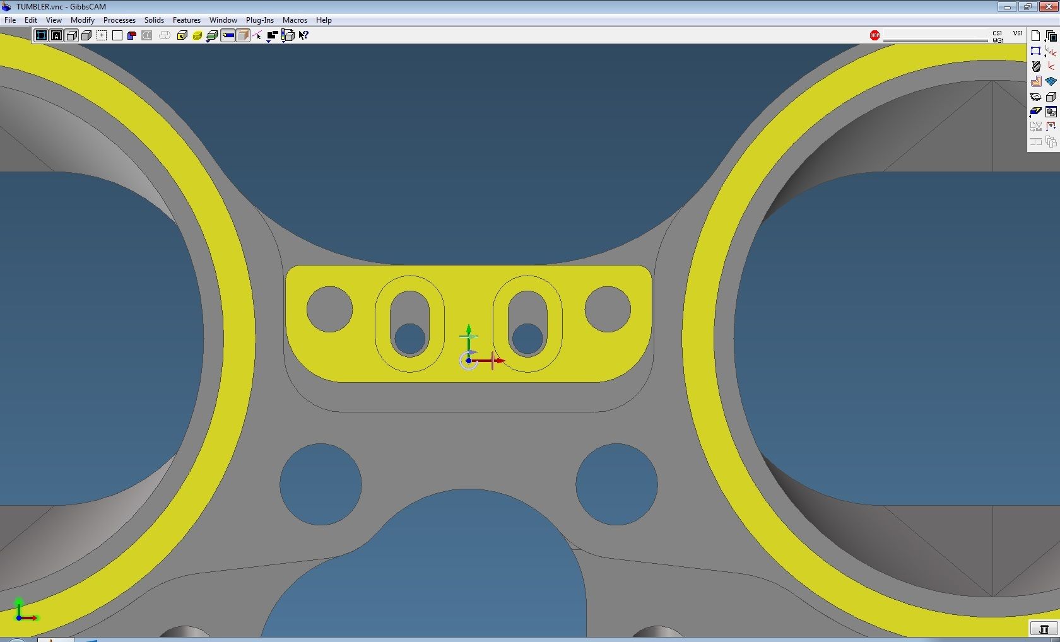Enable face selection with yellow cube arrow icon

click(x=182, y=35)
